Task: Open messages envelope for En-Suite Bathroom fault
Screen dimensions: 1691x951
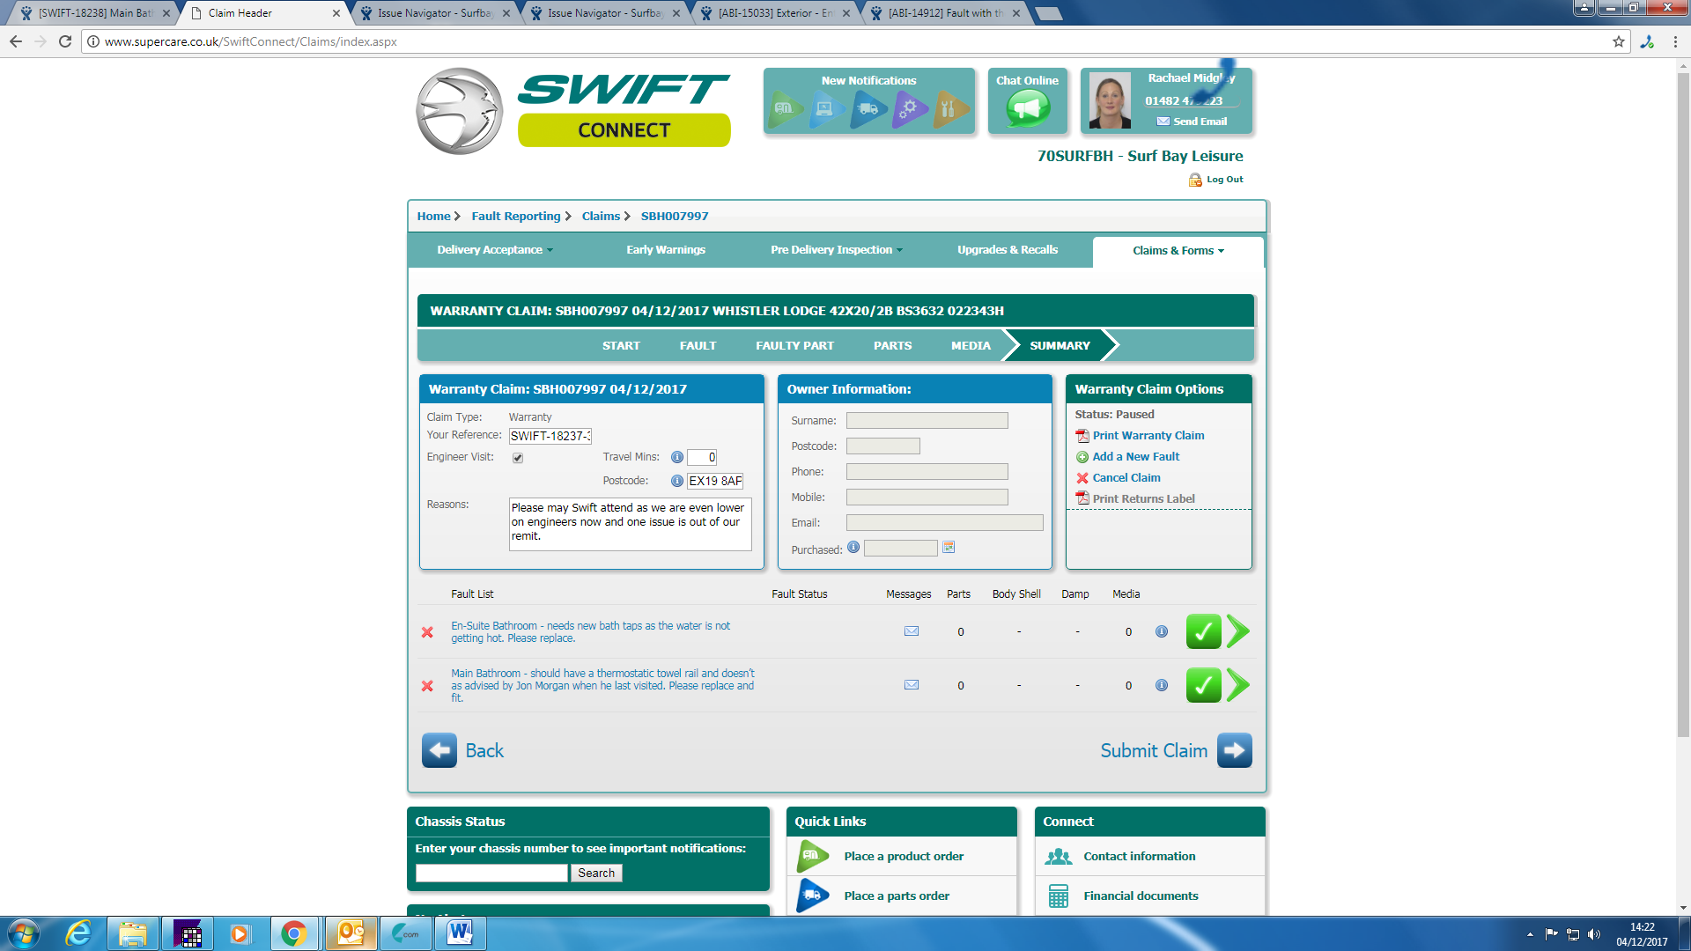Action: click(912, 631)
